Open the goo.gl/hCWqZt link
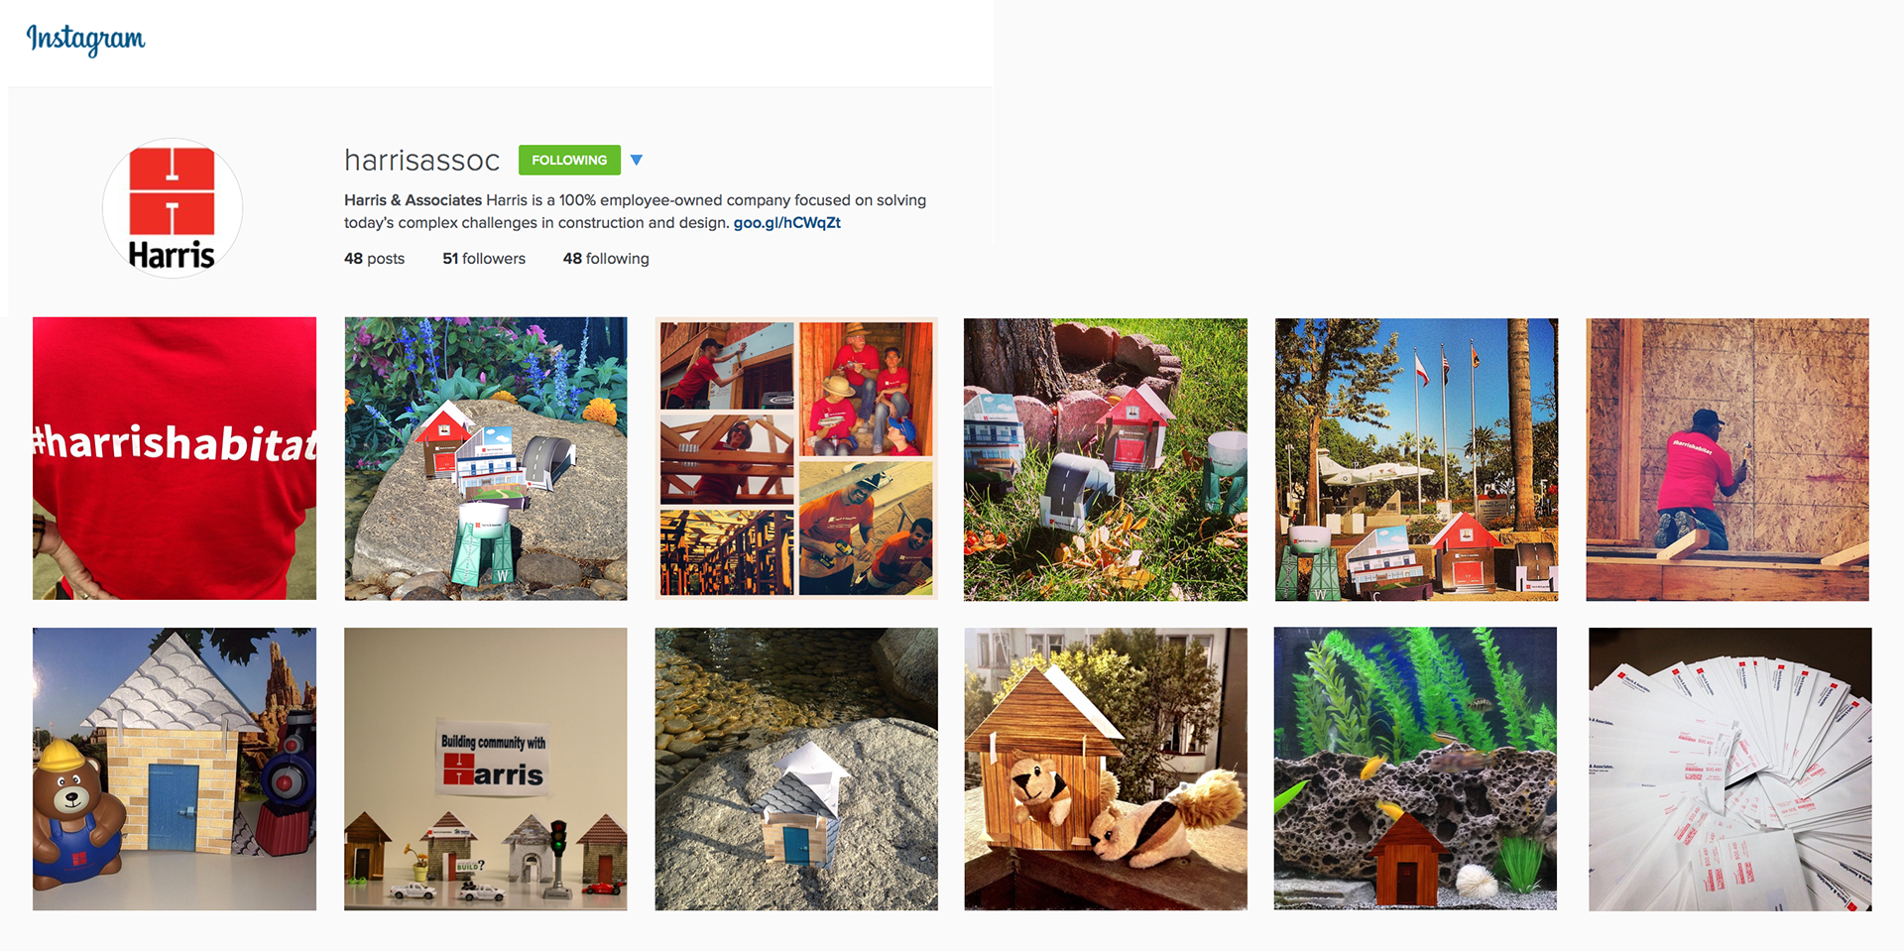 click(786, 223)
